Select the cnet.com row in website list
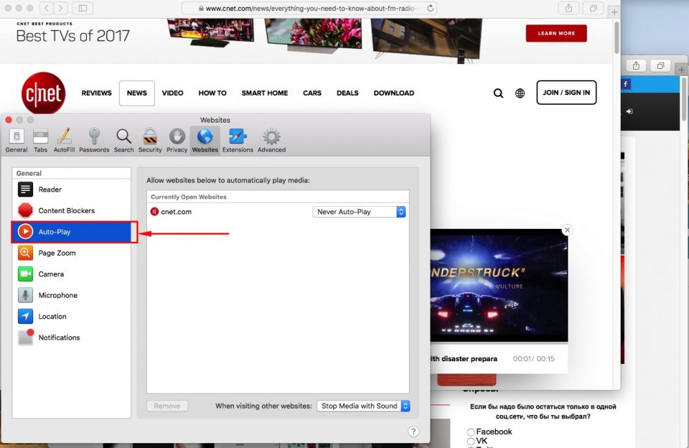This screenshot has height=448, width=689. coord(278,212)
